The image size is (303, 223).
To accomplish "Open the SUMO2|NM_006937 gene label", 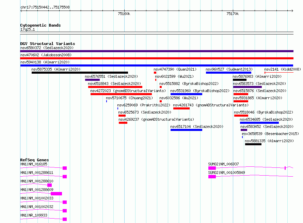I will tap(224, 164).
